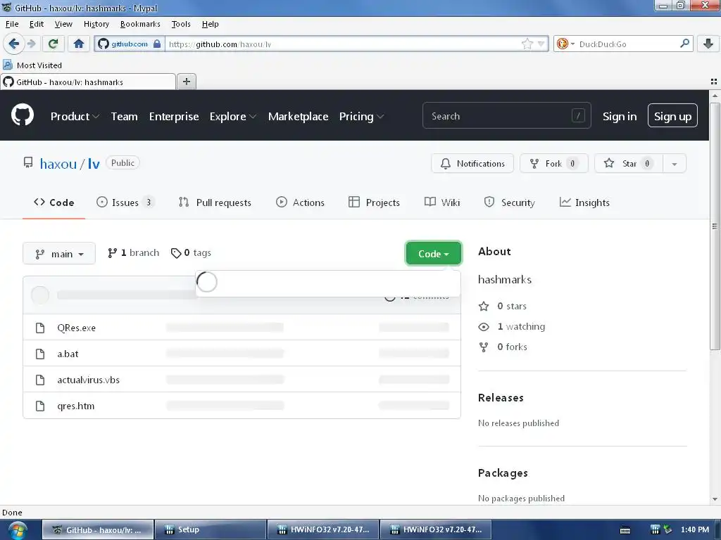The height and width of the screenshot is (540, 721).
Task: Click the Sign up button
Action: pyautogui.click(x=672, y=116)
